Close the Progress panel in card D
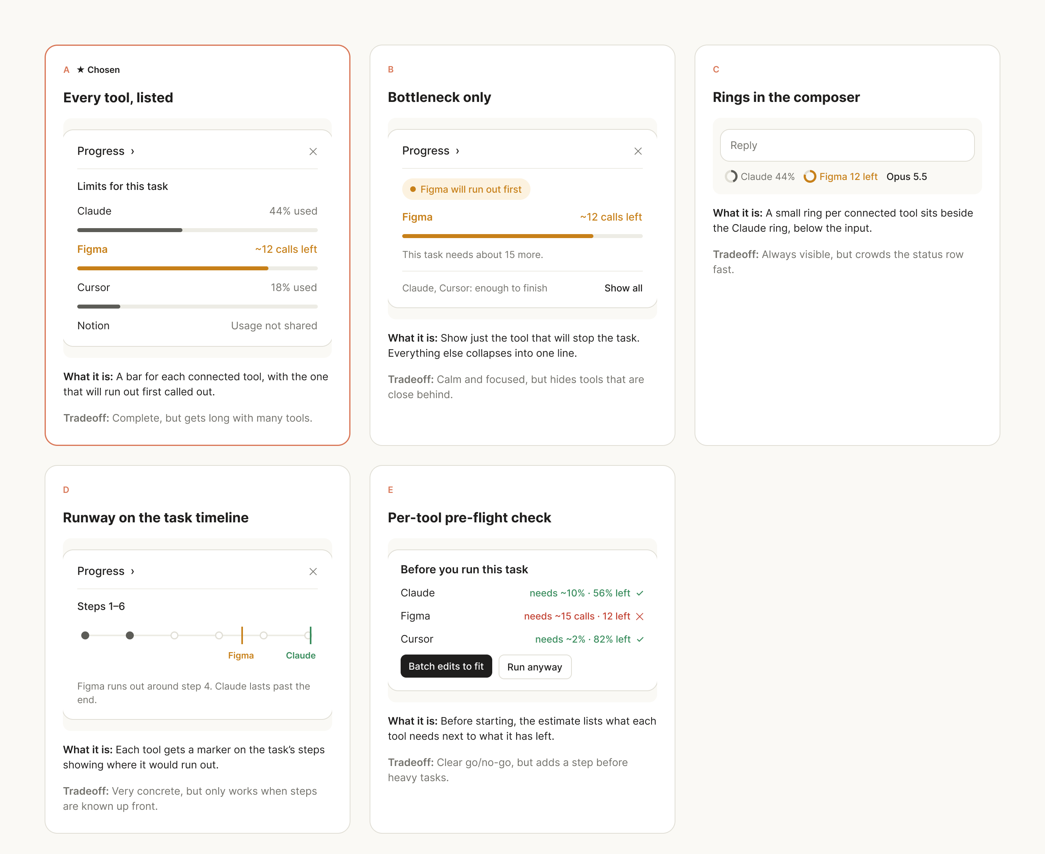 (313, 571)
